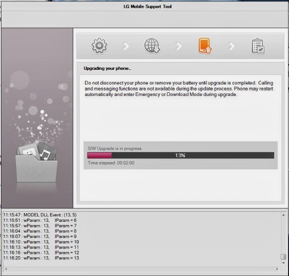Viewport: 289px width, 276px height.
Task: Click the log vertical scrollbar thumb
Action: 283,256
